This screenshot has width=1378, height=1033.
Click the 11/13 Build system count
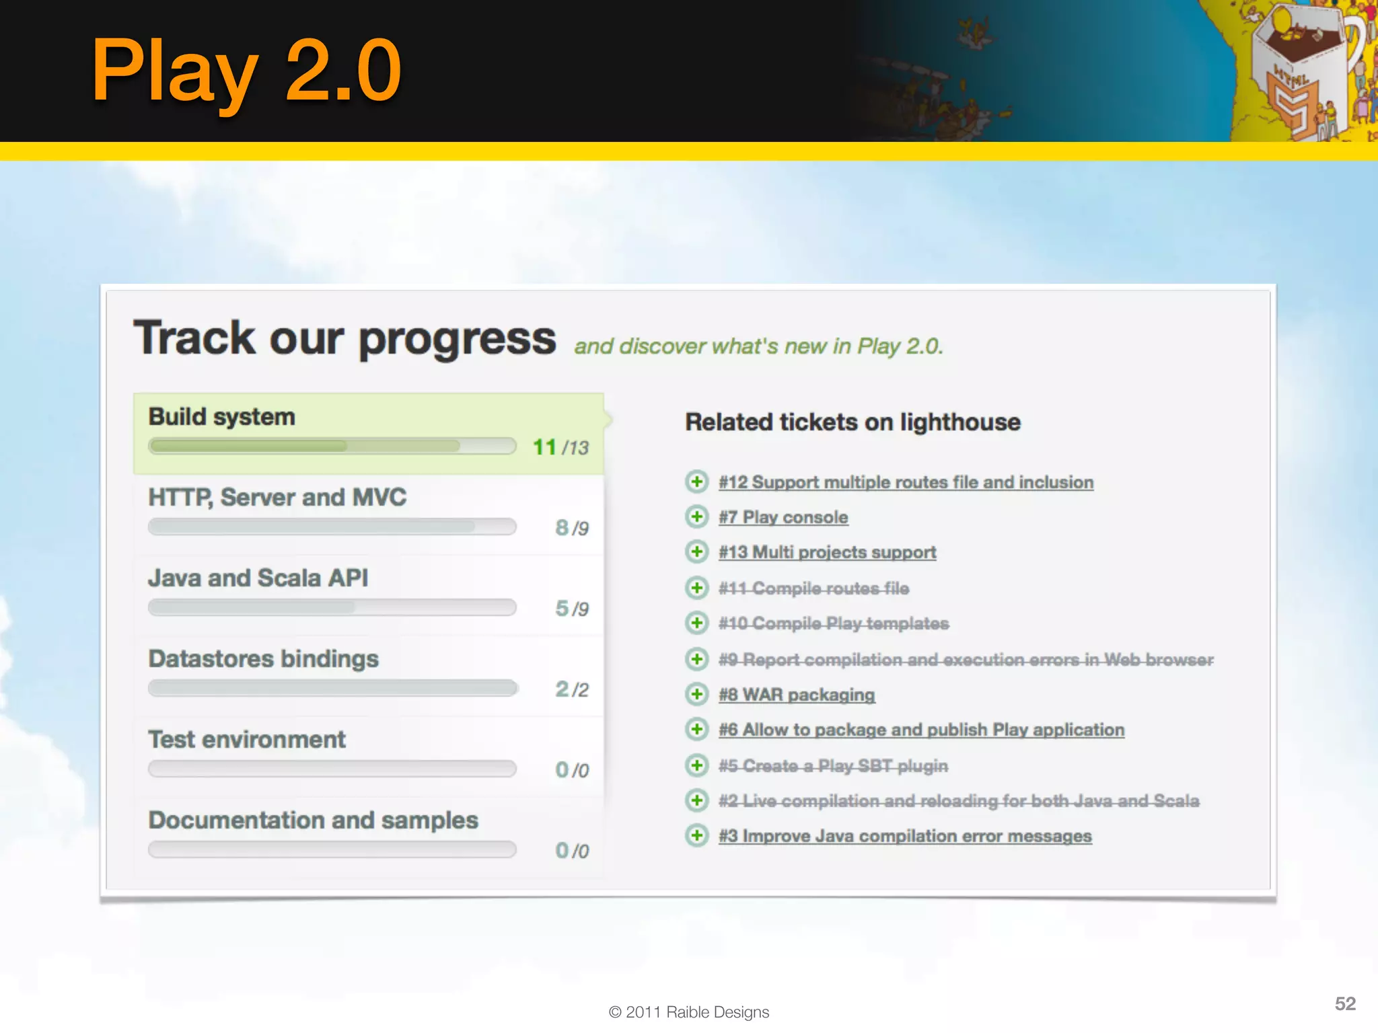560,447
